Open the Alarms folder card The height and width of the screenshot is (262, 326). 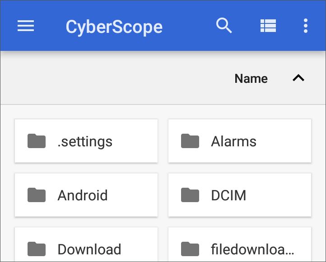point(240,141)
